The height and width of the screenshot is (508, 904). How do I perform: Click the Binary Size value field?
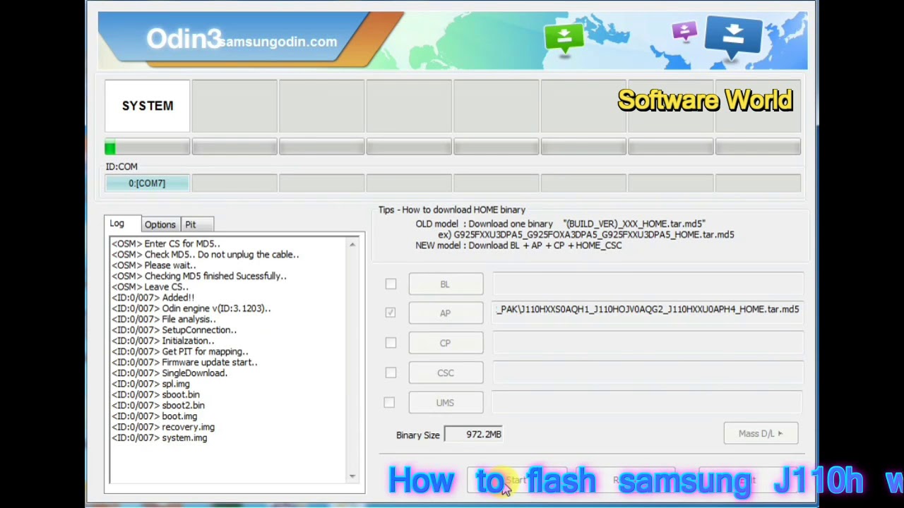point(473,435)
